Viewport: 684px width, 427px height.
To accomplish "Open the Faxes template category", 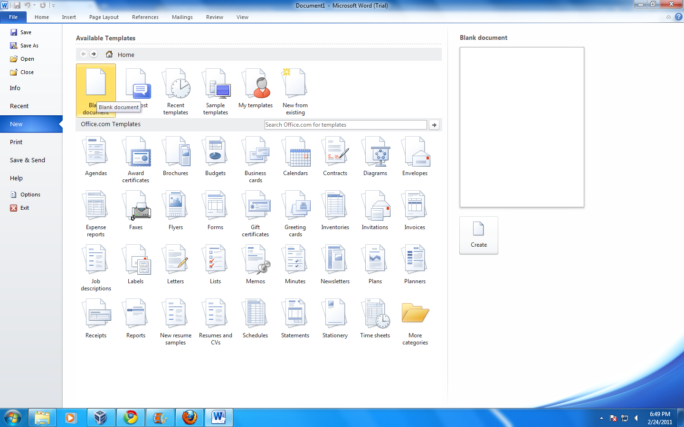I will click(136, 210).
